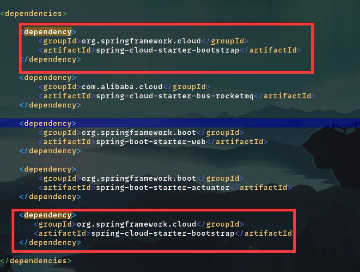Click the opening dependency tag above com.alibaba.cloud
Viewport: 360px width, 272px height.
click(48, 78)
